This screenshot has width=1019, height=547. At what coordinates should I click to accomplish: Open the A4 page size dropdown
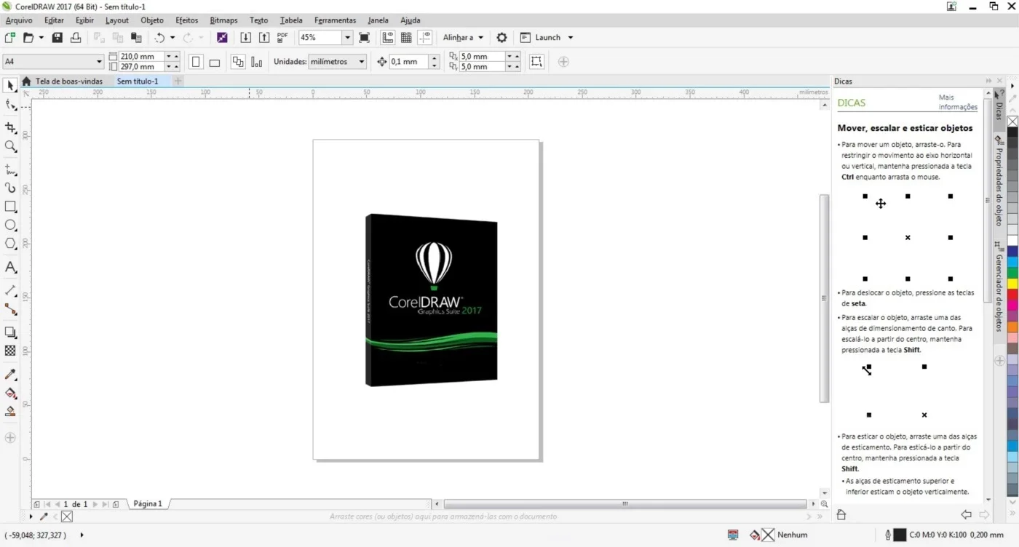click(x=53, y=62)
